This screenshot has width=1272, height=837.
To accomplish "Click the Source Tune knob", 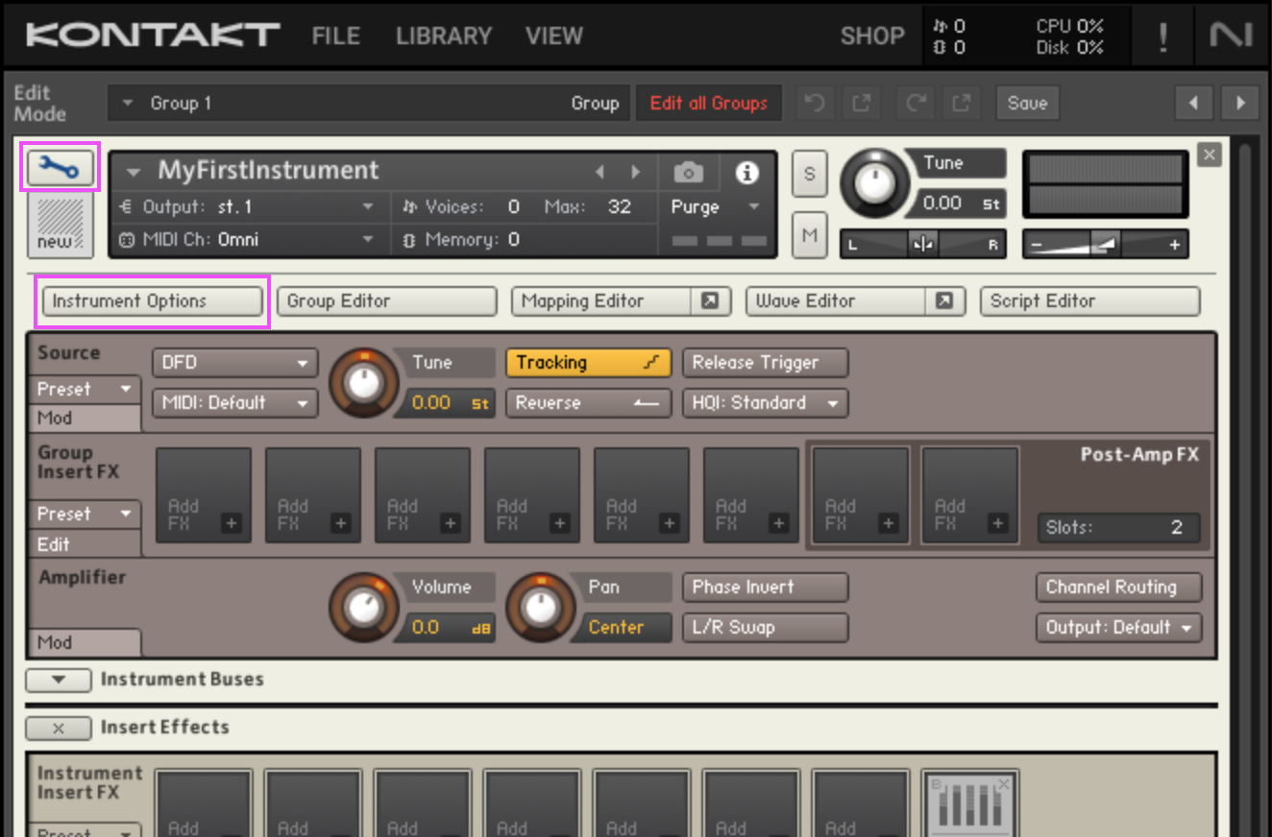I will point(363,383).
